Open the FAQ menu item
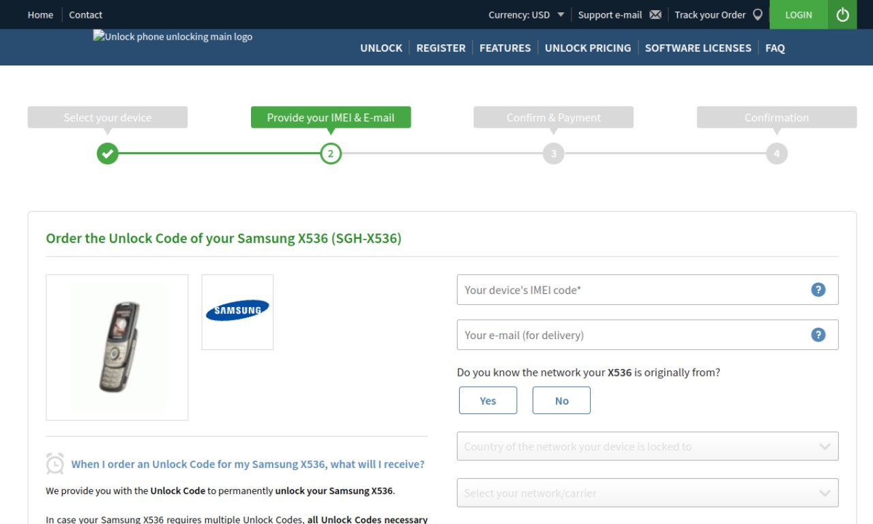This screenshot has width=873, height=524. tap(775, 48)
